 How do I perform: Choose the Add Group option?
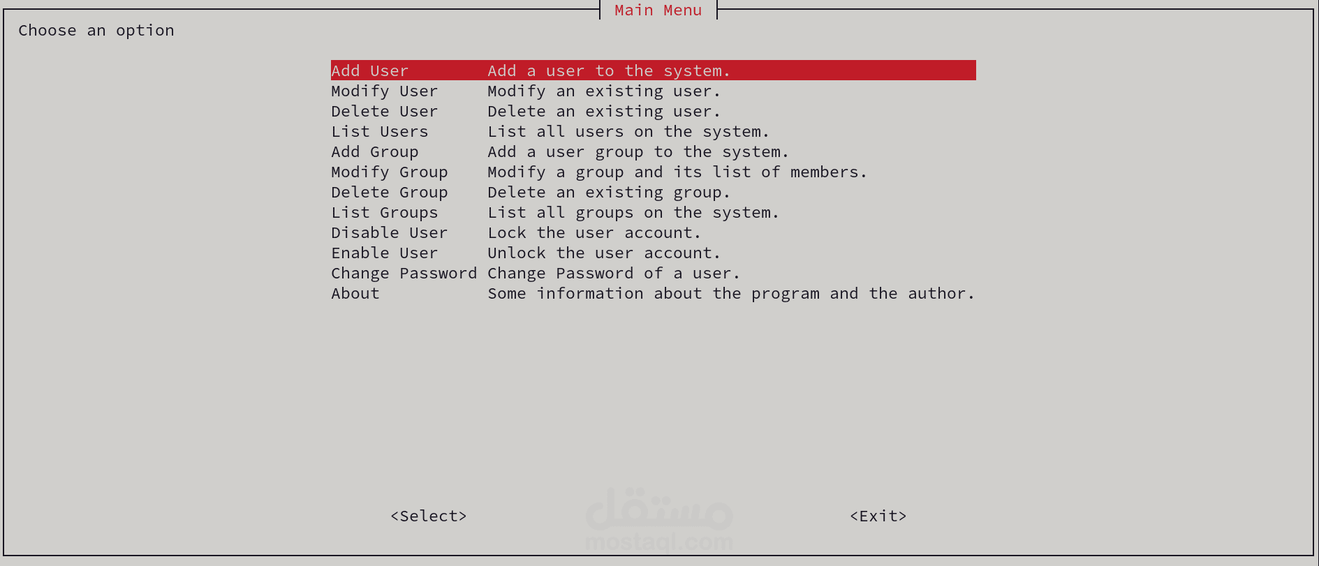[375, 151]
